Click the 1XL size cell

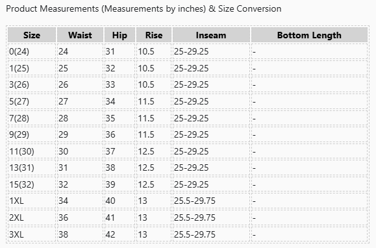tap(32, 201)
